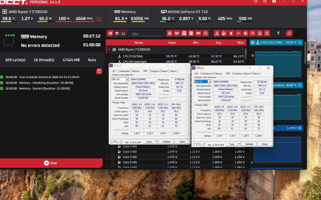Open Mainboard tab in Slot #2 CPU-Z window
The width and height of the screenshot is (321, 200).
(x=125, y=71)
